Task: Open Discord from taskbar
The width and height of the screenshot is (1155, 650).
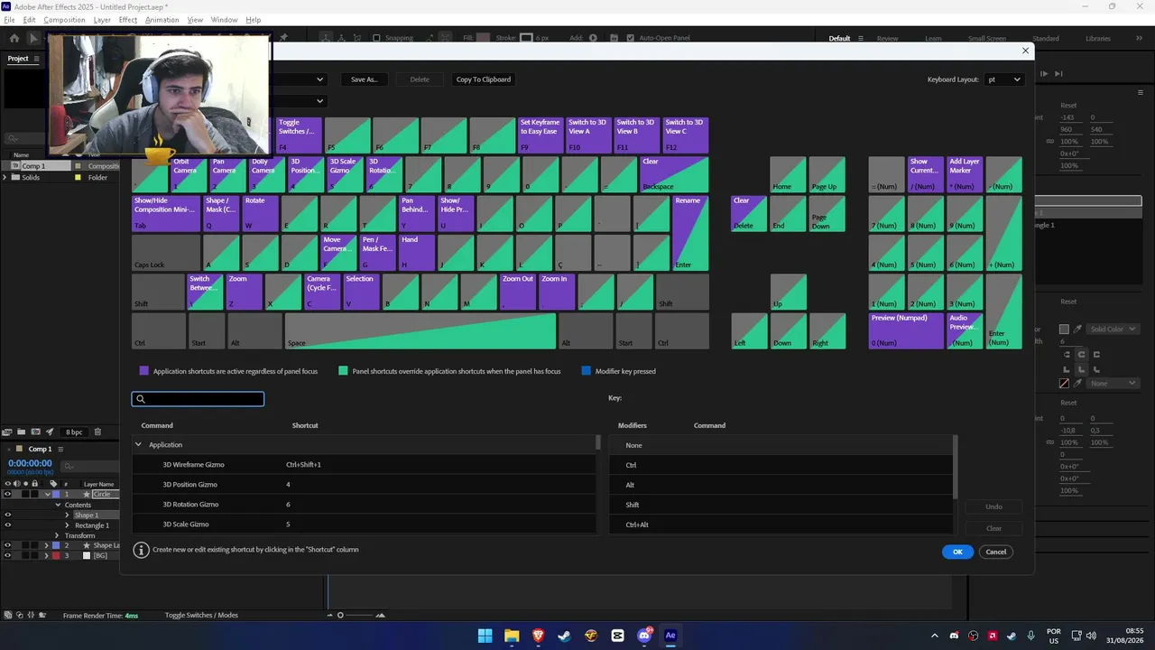Action: pos(644,636)
